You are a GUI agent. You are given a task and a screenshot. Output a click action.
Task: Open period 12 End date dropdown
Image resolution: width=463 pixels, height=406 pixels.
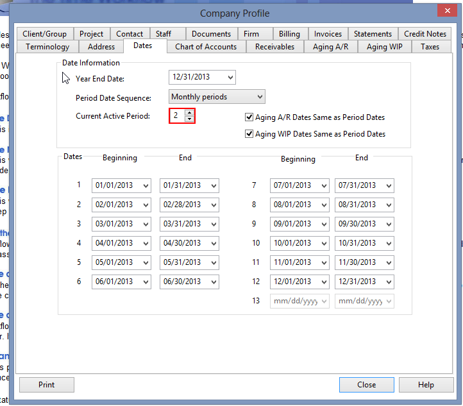tap(387, 282)
